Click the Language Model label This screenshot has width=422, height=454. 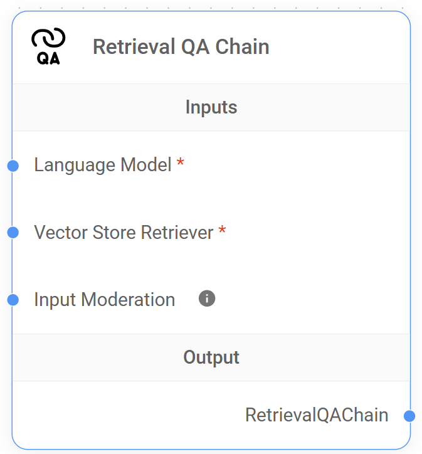click(103, 165)
